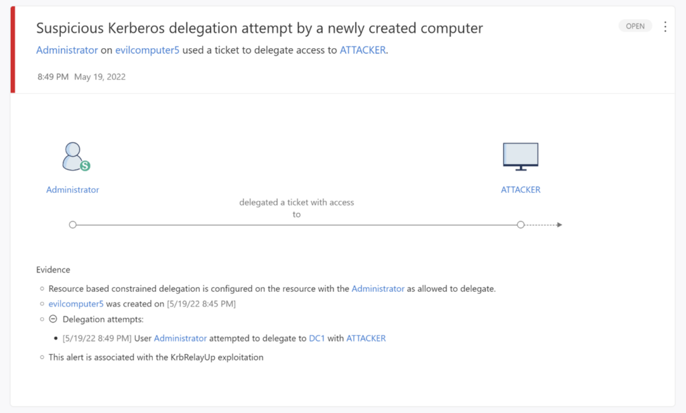Select the Evidence section heading

pyautogui.click(x=53, y=269)
